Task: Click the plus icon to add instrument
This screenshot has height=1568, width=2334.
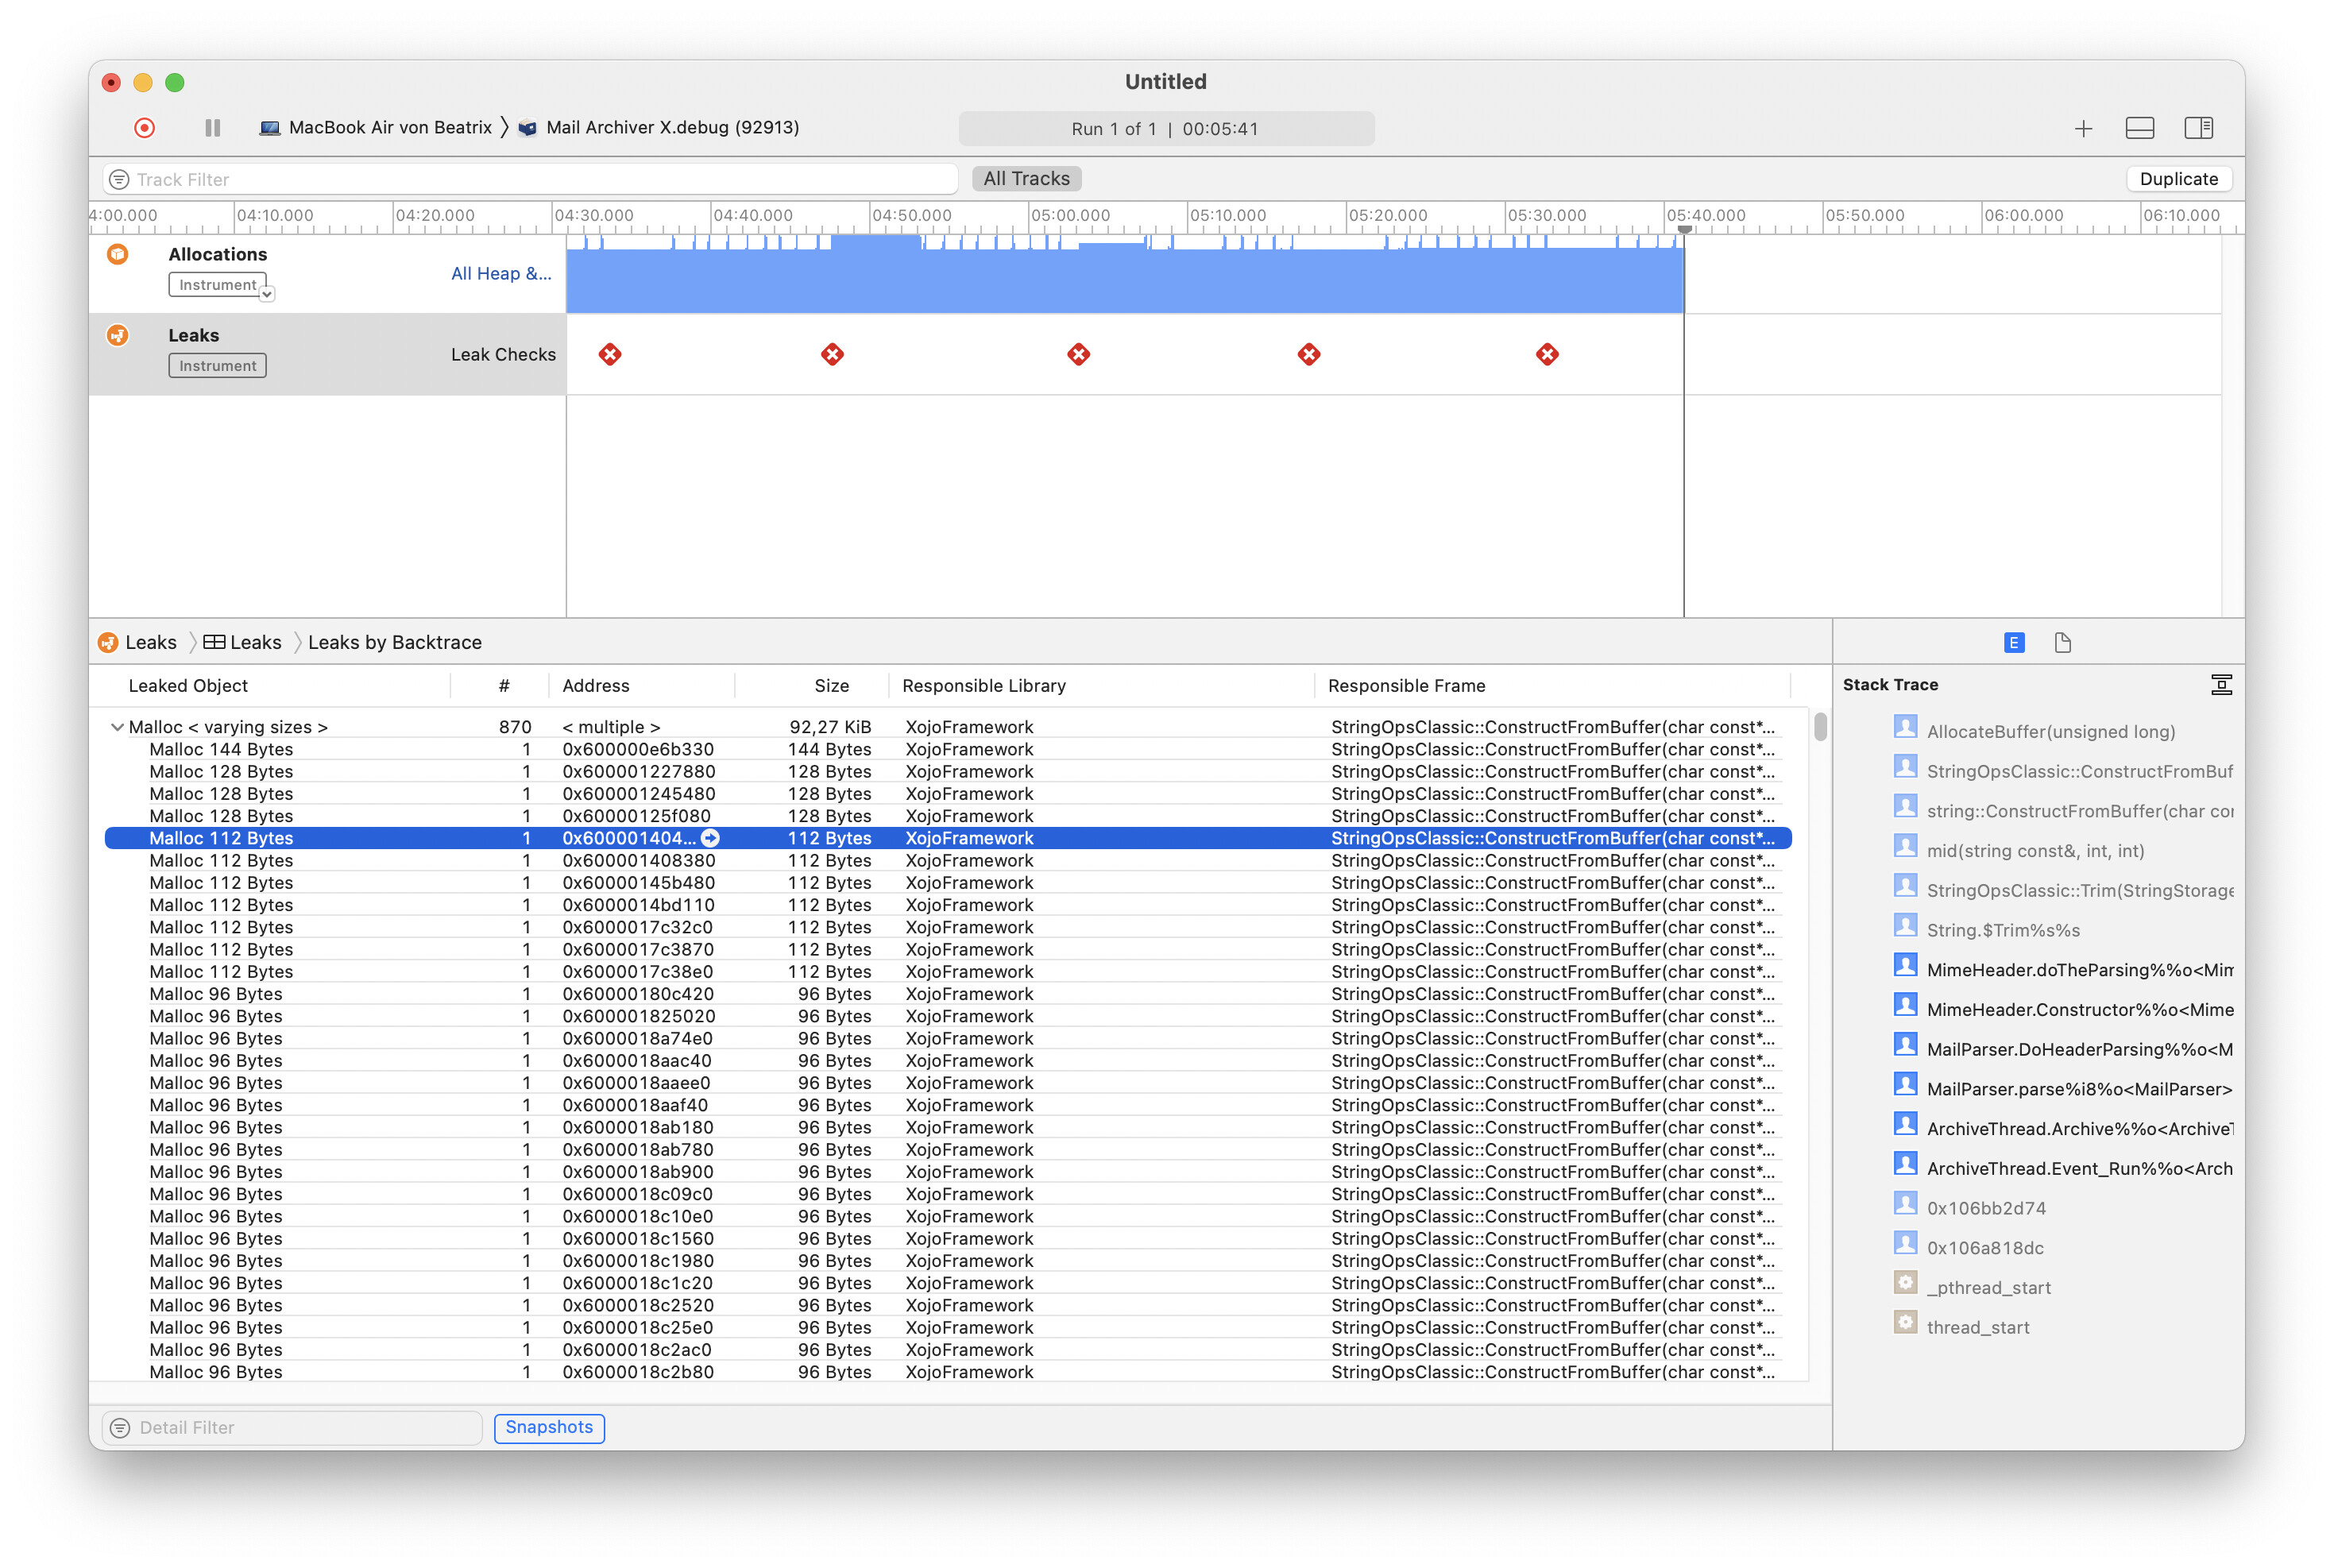Action: click(x=2083, y=128)
